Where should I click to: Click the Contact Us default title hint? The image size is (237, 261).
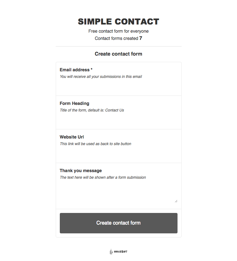(x=92, y=110)
